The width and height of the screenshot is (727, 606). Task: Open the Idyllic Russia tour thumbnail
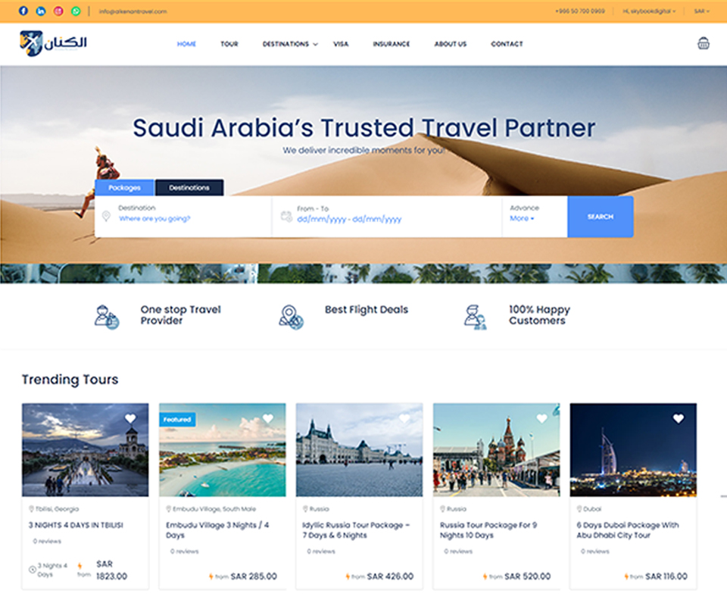359,450
